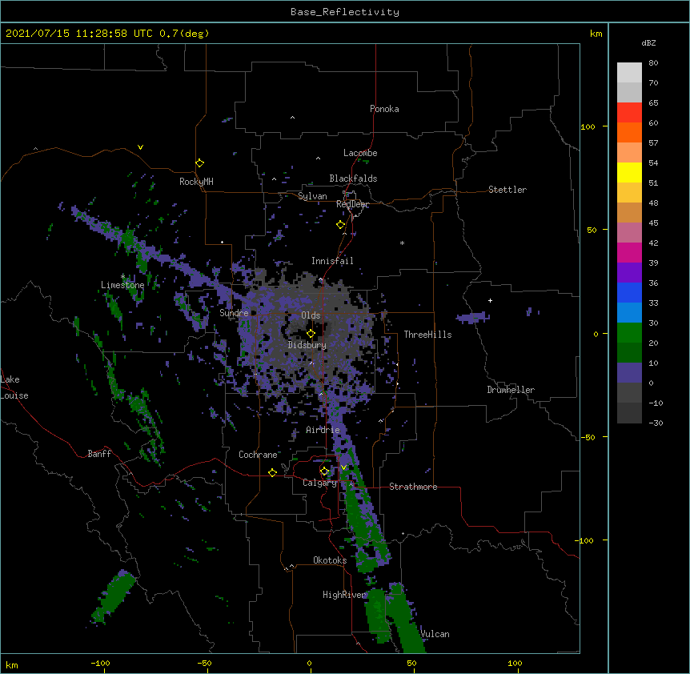
Task: Click the -50 tick label on right axis
Action: pyautogui.click(x=588, y=437)
